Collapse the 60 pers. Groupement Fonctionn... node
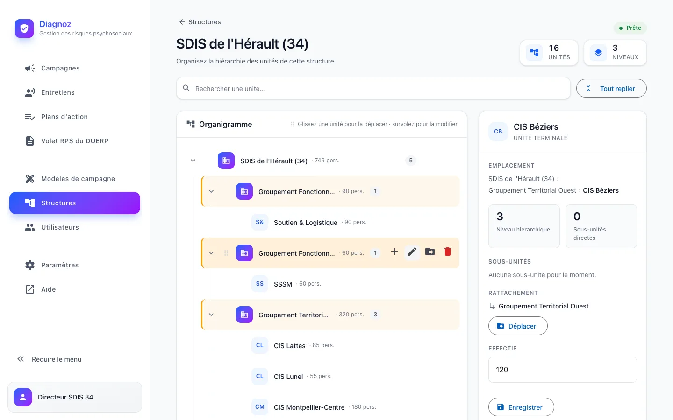 (211, 253)
